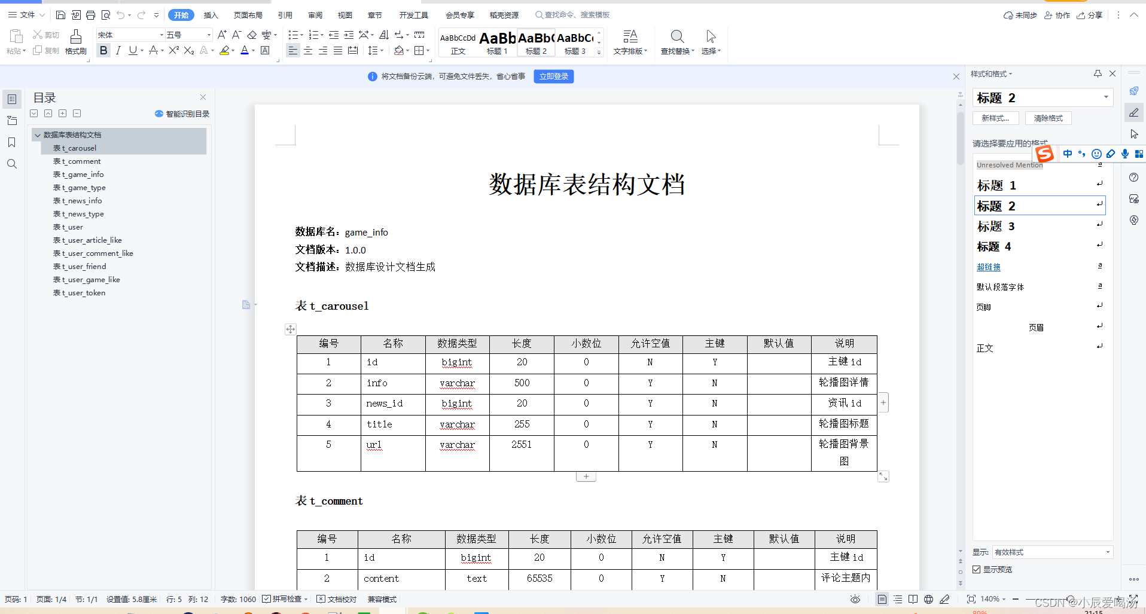Viewport: 1146px width, 614px height.
Task: Click the 分享 share button
Action: [1090, 15]
